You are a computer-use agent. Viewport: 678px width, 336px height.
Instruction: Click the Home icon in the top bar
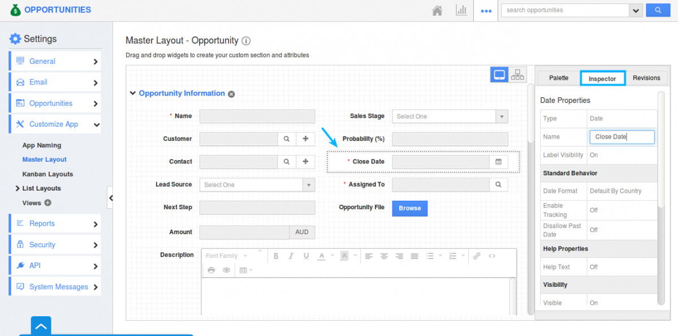pyautogui.click(x=437, y=10)
